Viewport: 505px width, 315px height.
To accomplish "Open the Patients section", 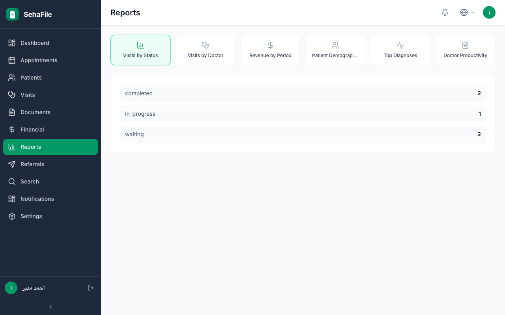I will 50,78.
